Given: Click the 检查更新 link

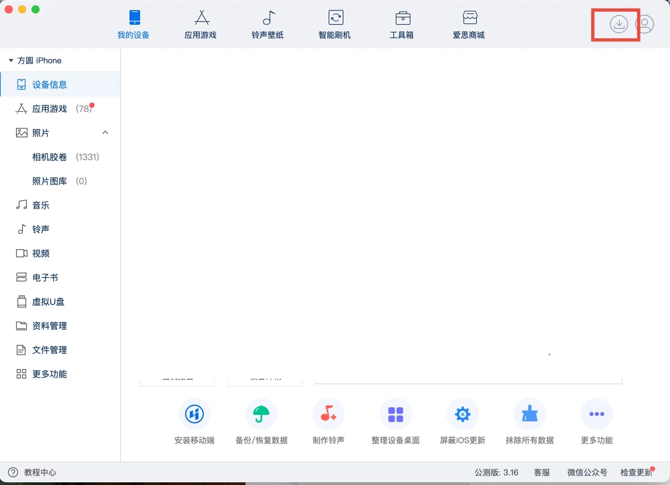Looking at the screenshot, I should (635, 472).
